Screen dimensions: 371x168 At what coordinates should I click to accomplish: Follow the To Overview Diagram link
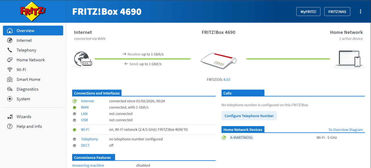[345, 130]
